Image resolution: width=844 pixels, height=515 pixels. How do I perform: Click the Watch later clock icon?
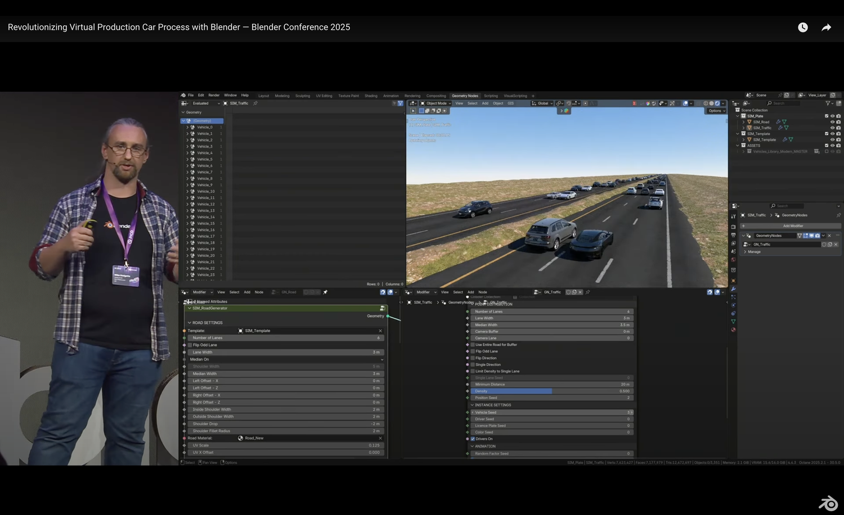tap(802, 28)
